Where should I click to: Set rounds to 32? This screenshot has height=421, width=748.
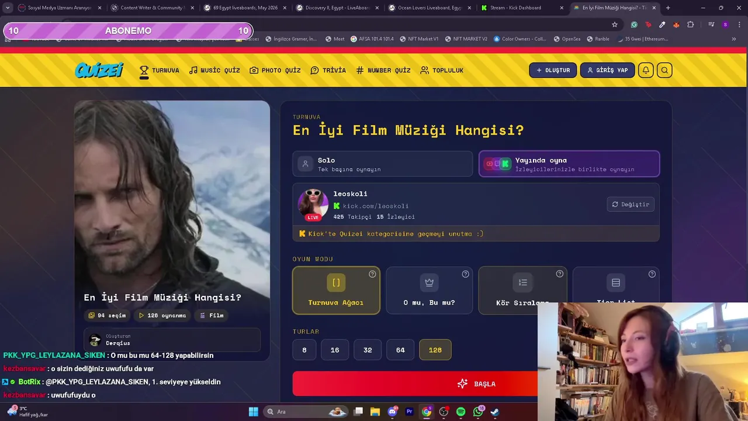pos(368,350)
